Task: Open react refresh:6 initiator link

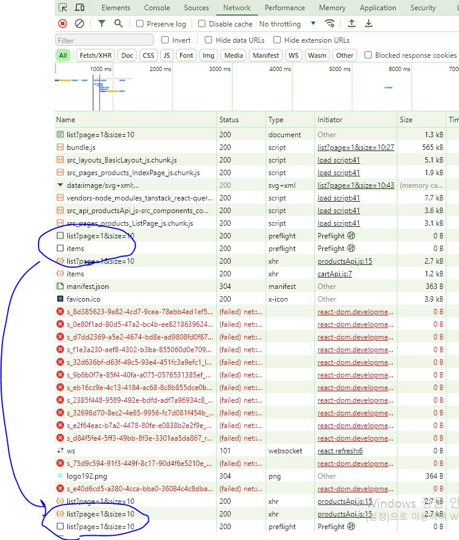Action: [340, 451]
